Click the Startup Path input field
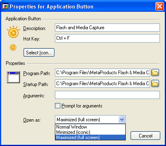 (103, 84)
